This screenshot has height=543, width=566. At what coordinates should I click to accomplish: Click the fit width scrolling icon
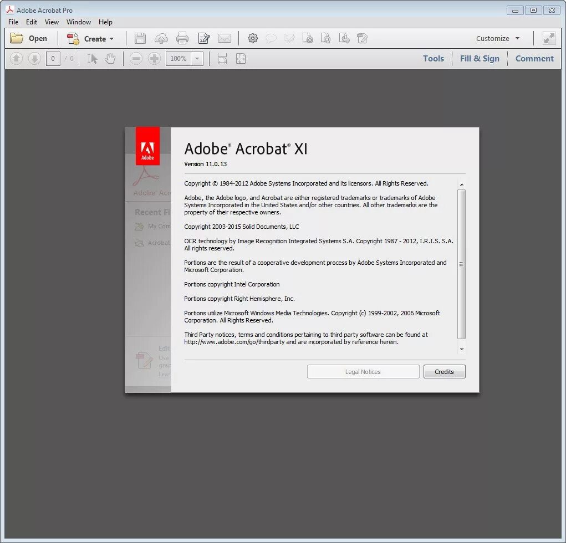click(x=222, y=58)
